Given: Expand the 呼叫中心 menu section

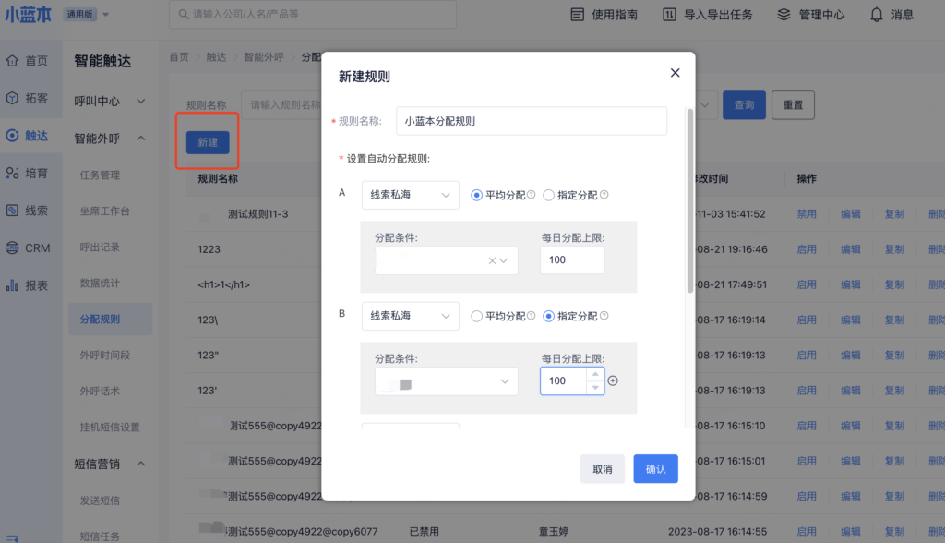Looking at the screenshot, I should [111, 101].
